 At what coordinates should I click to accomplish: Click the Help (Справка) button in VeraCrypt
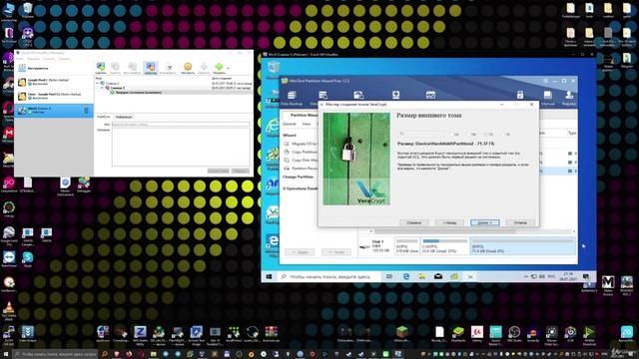click(x=413, y=222)
